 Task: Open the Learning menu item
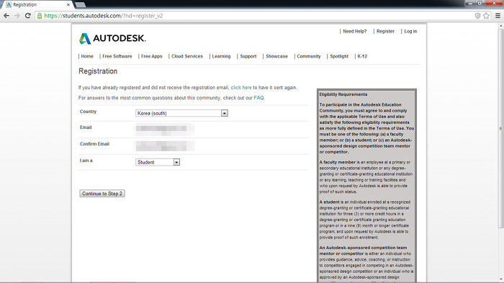[221, 56]
